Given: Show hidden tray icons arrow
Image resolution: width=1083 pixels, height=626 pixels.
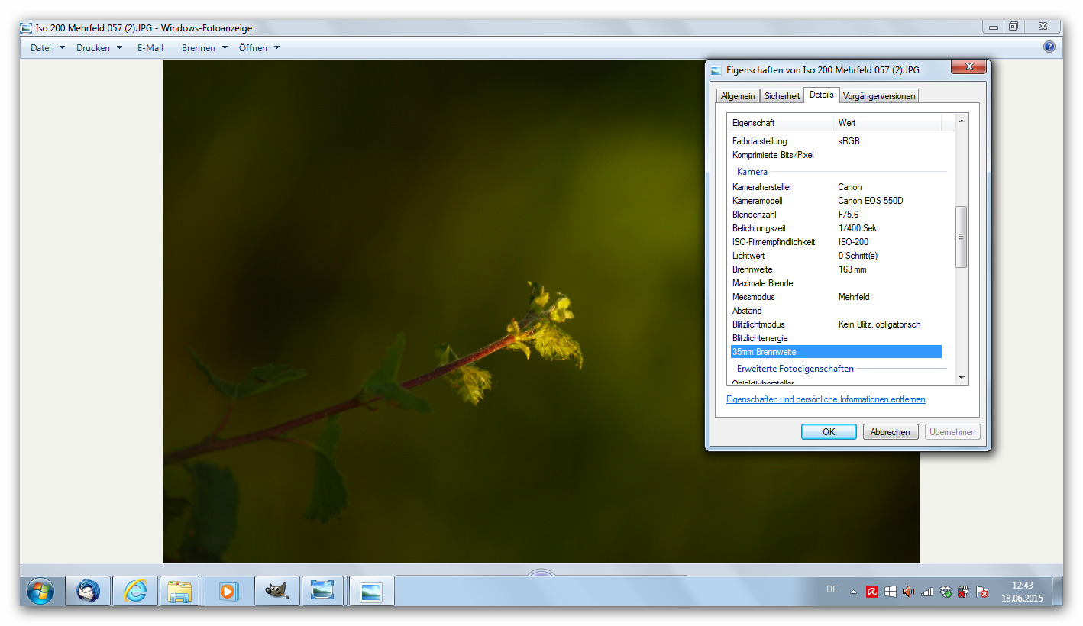Looking at the screenshot, I should pos(853,592).
